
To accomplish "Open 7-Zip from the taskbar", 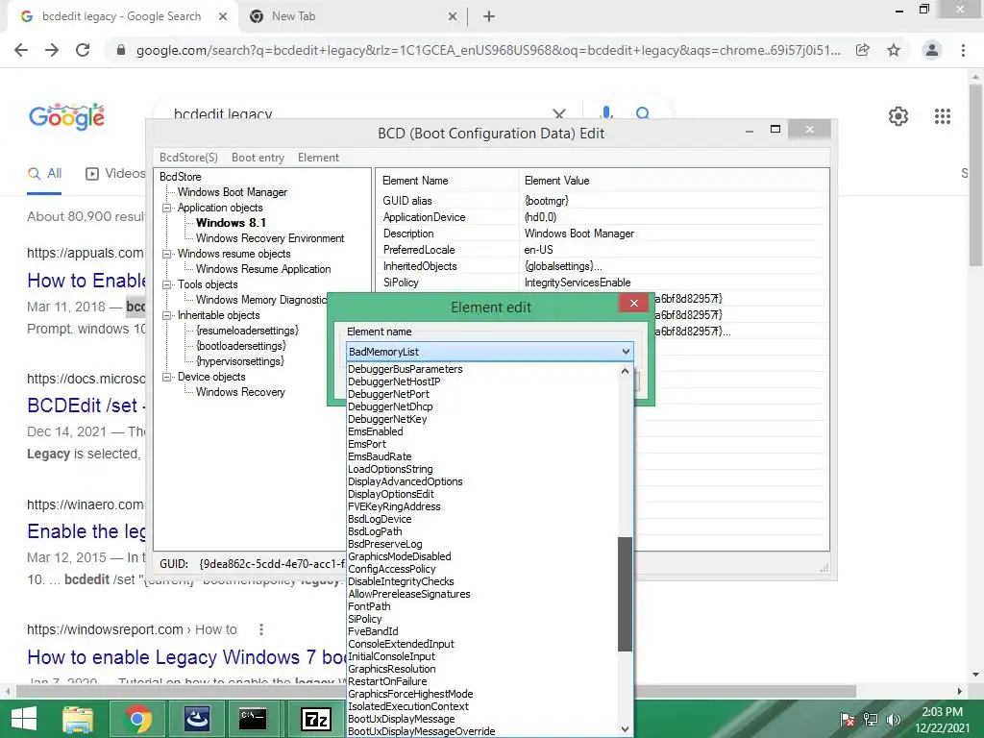I will pyautogui.click(x=316, y=719).
